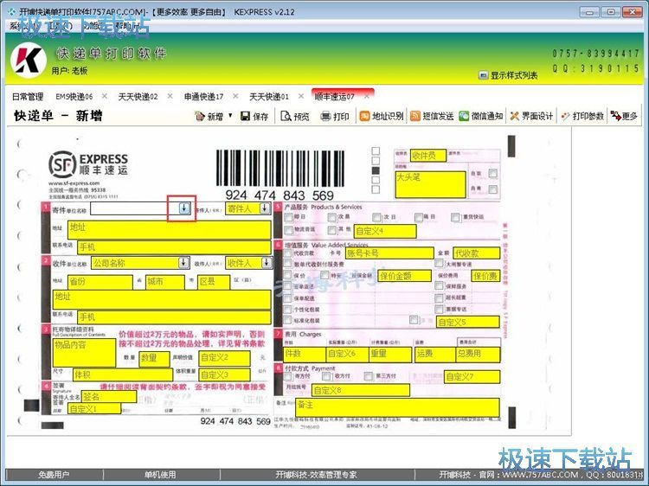
Task: Tick the 收方付 receiver pays checkbox
Action: pyautogui.click(x=326, y=376)
